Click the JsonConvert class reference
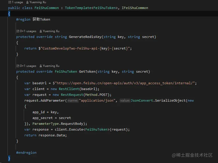 point(142,100)
